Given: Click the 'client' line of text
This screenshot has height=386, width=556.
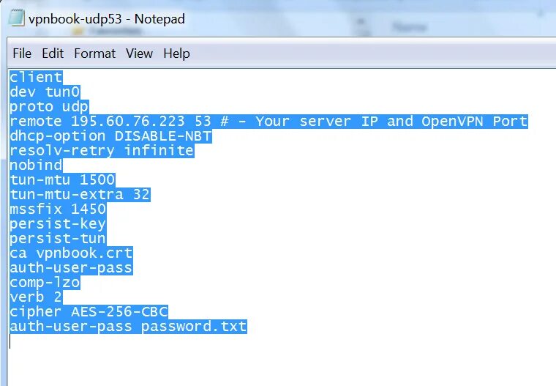Looking at the screenshot, I should 36,77.
